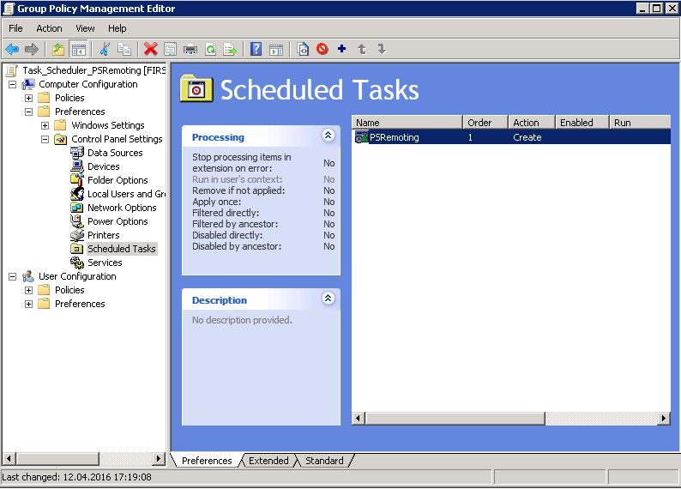The width and height of the screenshot is (681, 489).
Task: Click the Cut scissors toolbar icon
Action: [105, 49]
